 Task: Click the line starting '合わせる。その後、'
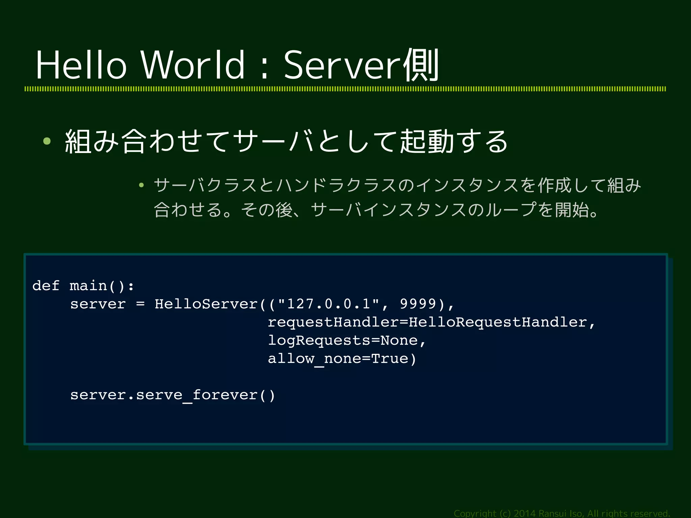point(377,210)
